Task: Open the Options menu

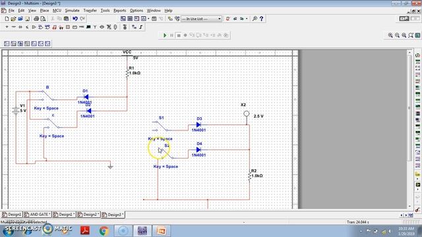Action: click(136, 11)
